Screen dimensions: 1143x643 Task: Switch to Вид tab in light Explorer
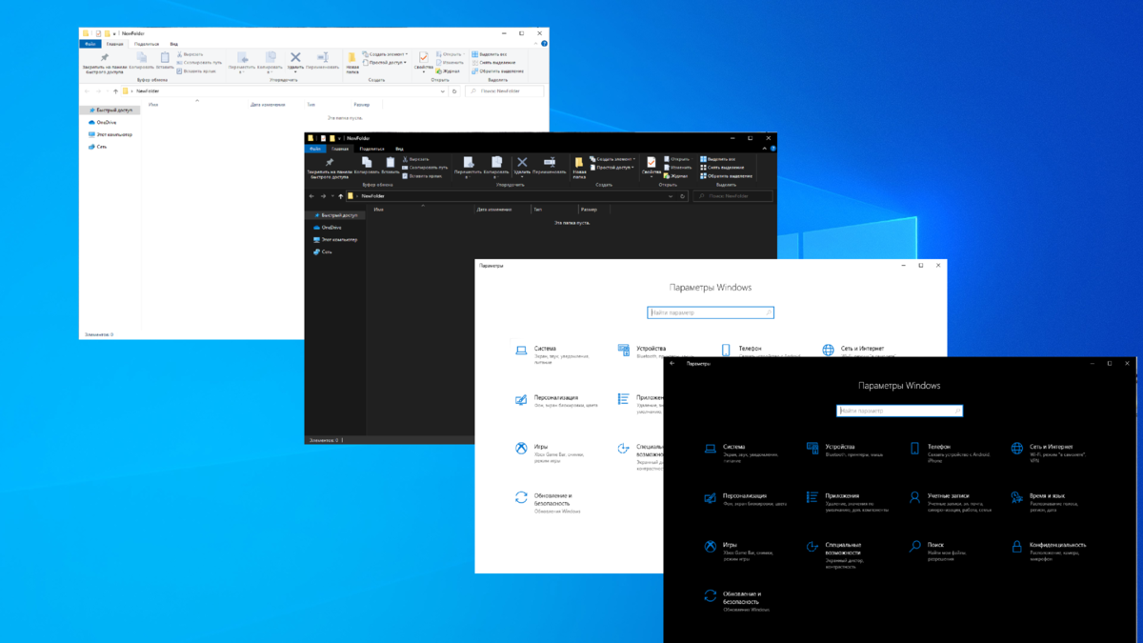[174, 44]
